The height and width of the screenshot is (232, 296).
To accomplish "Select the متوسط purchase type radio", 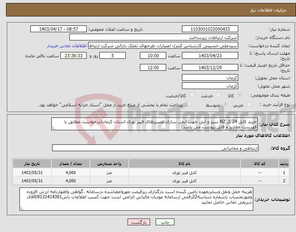I will [225, 104].
